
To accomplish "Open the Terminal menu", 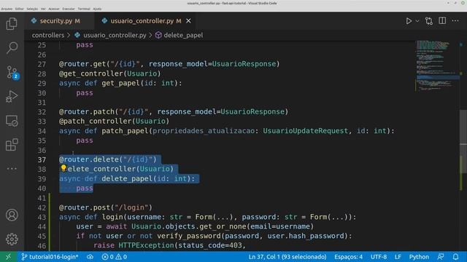I will [x=84, y=9].
